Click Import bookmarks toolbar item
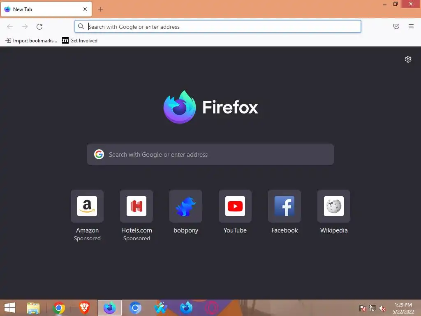The height and width of the screenshot is (316, 421). [31, 41]
